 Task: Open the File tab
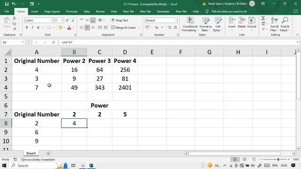point(7,11)
